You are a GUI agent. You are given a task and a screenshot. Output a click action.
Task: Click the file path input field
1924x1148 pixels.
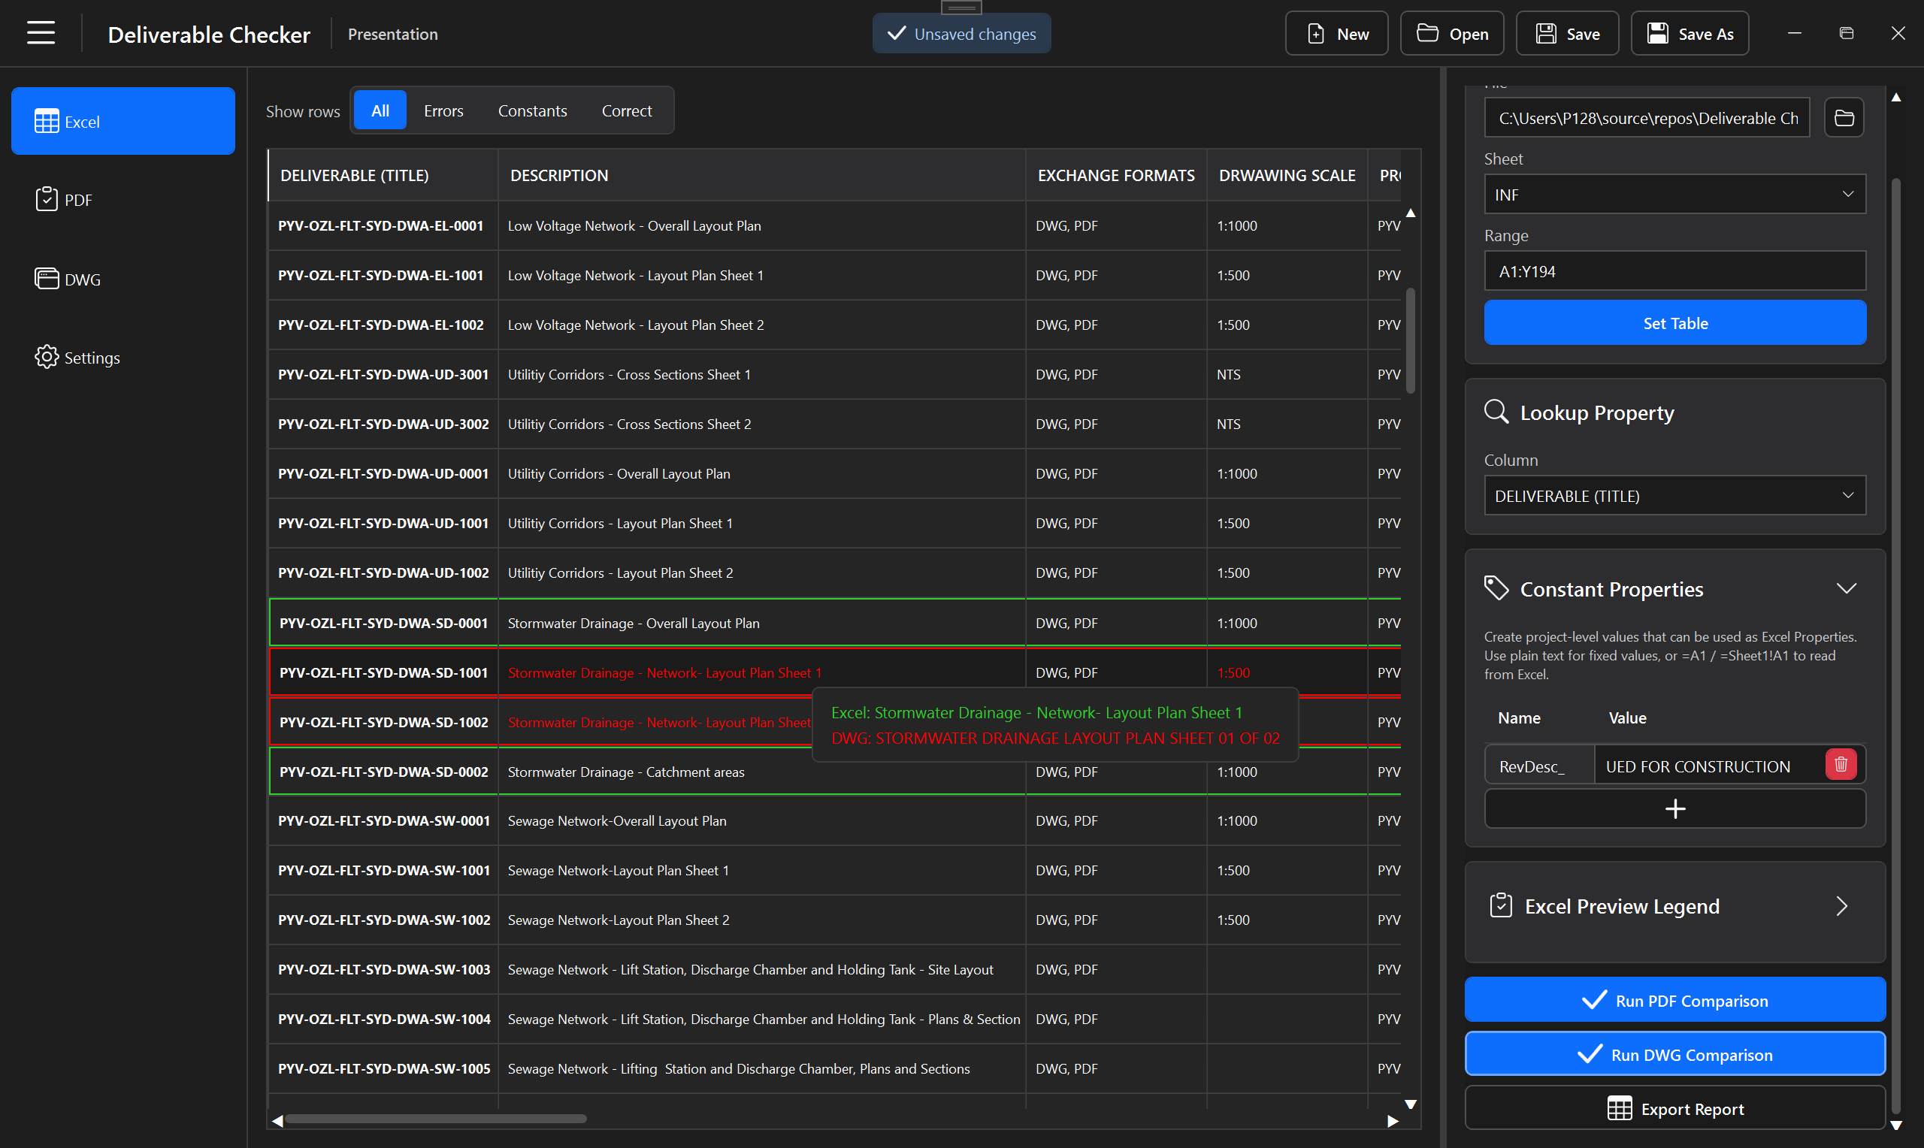click(x=1646, y=118)
